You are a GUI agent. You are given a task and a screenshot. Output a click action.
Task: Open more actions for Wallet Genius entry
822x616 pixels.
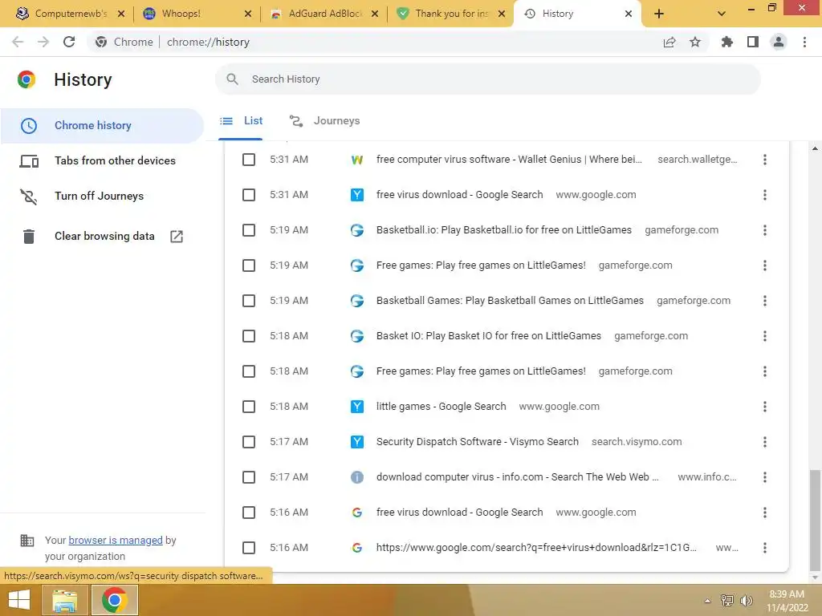tap(765, 160)
